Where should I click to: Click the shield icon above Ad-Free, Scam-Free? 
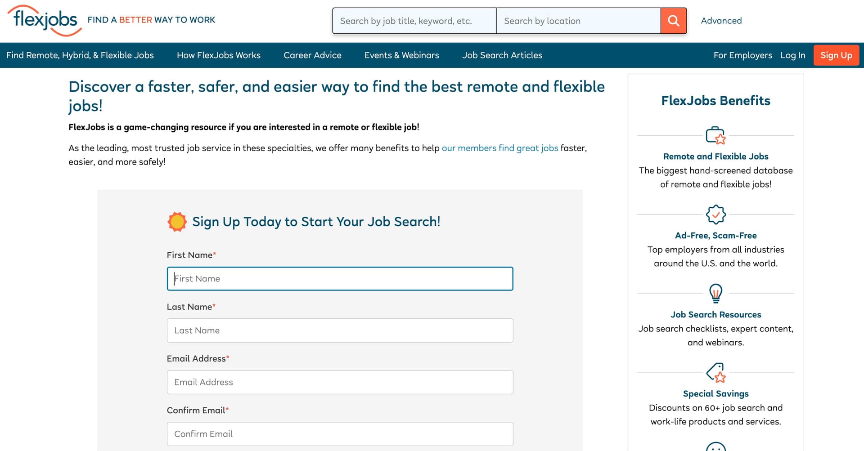[716, 215]
